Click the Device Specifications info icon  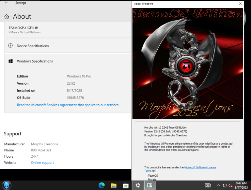tap(10, 46)
